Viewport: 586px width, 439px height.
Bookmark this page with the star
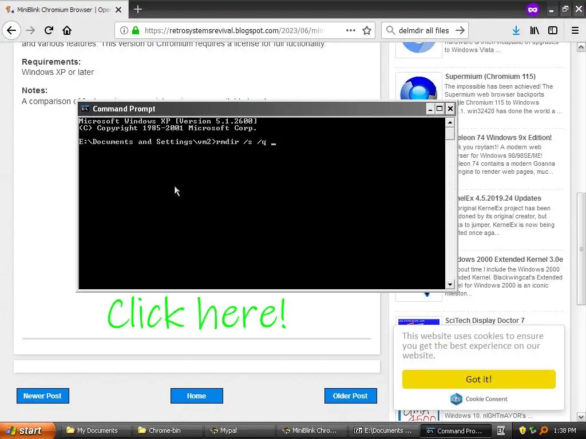[367, 30]
